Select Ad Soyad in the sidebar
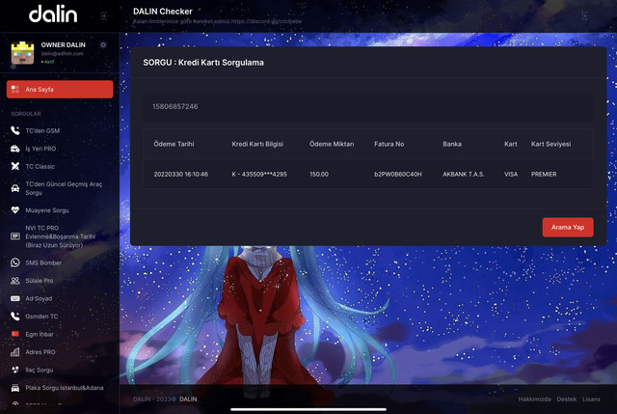The image size is (617, 414). click(x=40, y=298)
